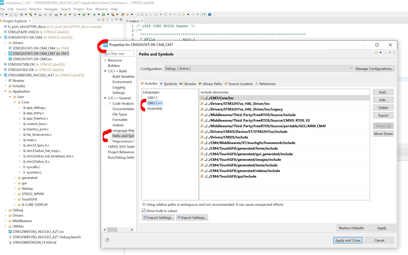The height and width of the screenshot is (255, 408).
Task: Collapse the C/C++ Build category
Action: pyautogui.click(x=105, y=71)
